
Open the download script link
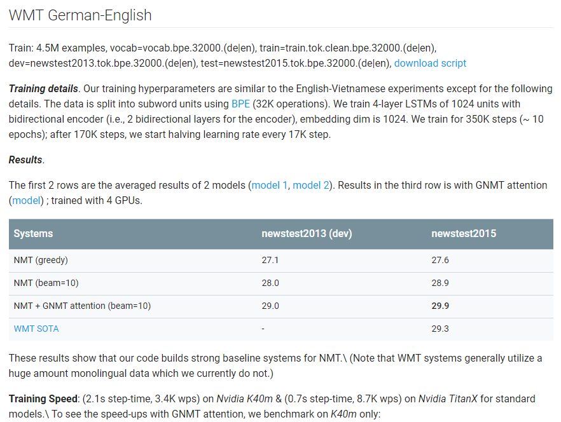tap(430, 64)
